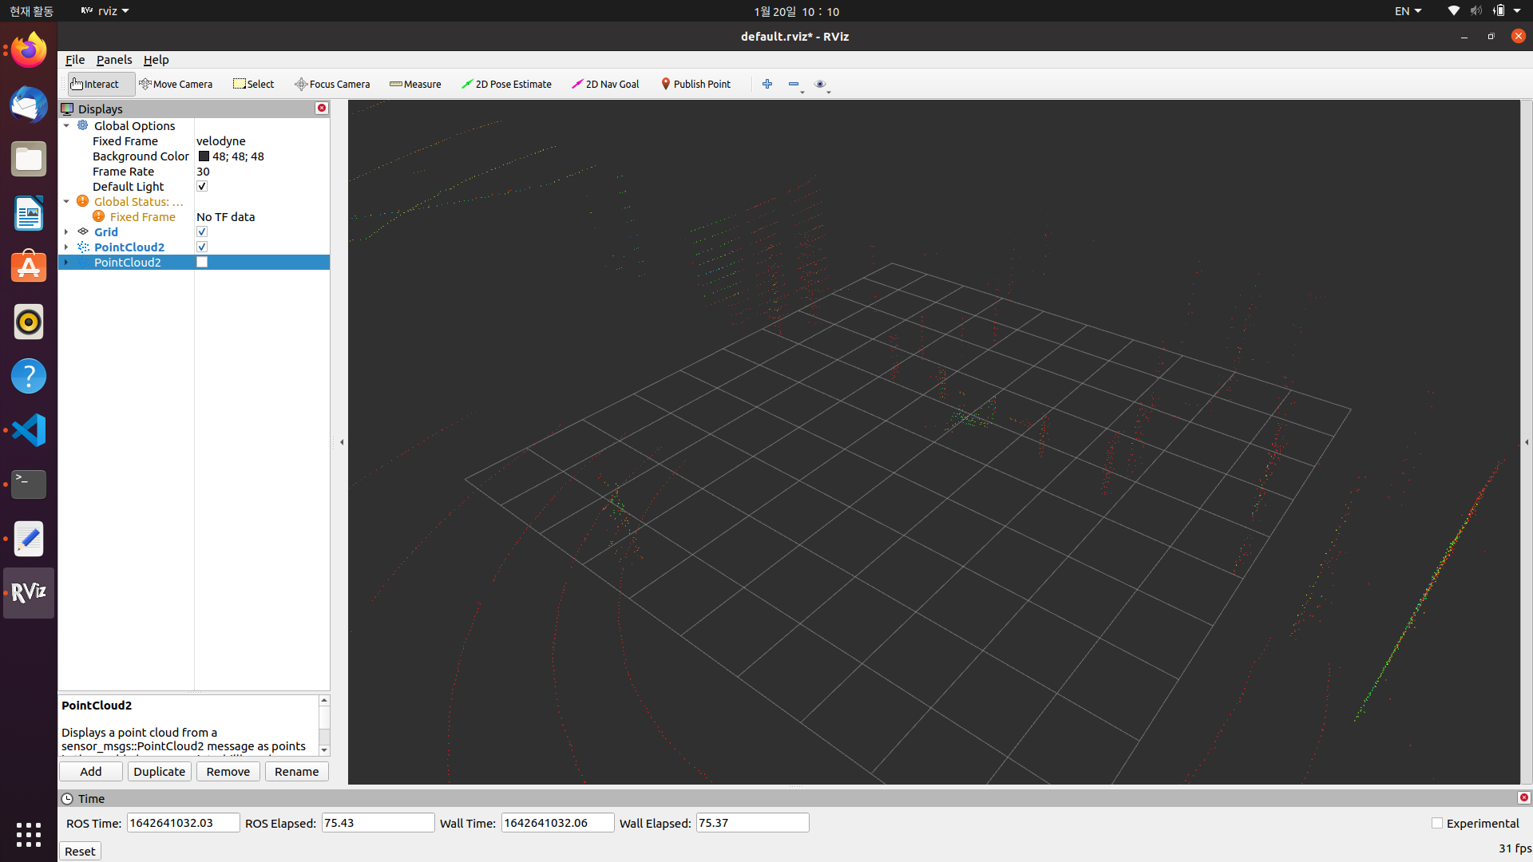Open the Background Color swatch
The height and width of the screenshot is (862, 1533).
[204, 156]
